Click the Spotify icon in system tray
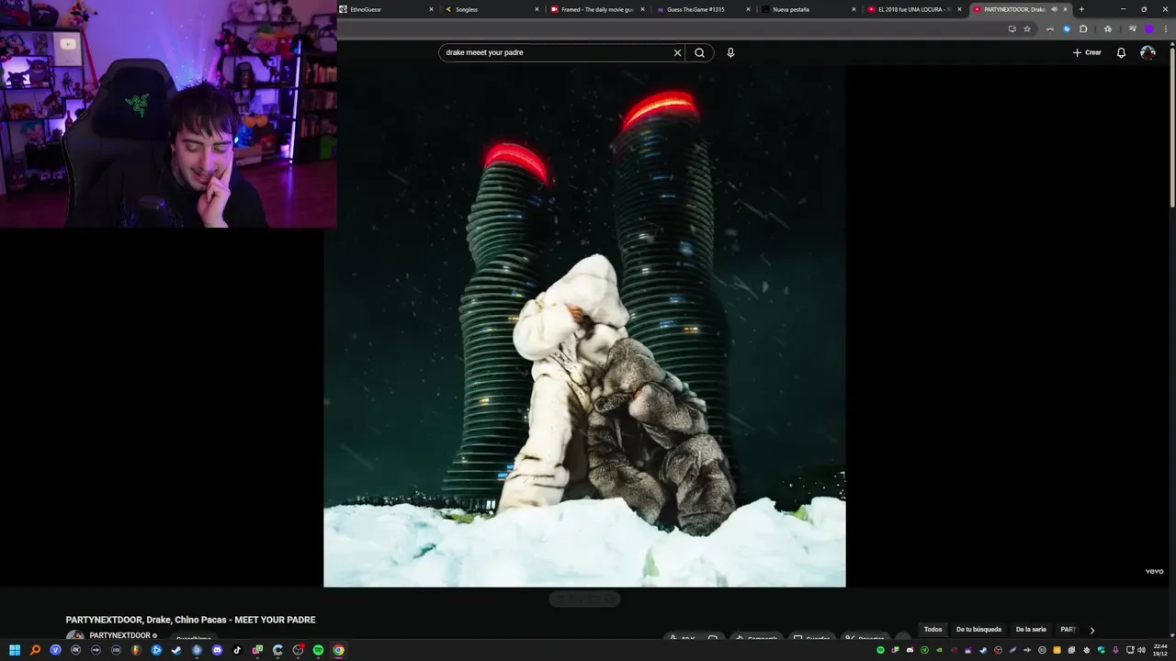Image resolution: width=1176 pixels, height=661 pixels. pos(880,650)
